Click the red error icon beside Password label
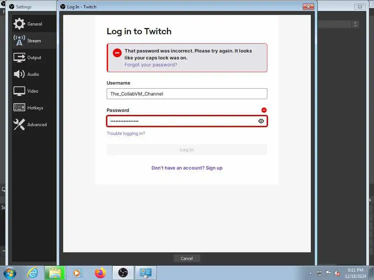 tap(264, 110)
